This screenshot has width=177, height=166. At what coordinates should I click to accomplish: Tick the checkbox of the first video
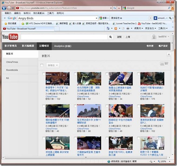tap(44, 74)
